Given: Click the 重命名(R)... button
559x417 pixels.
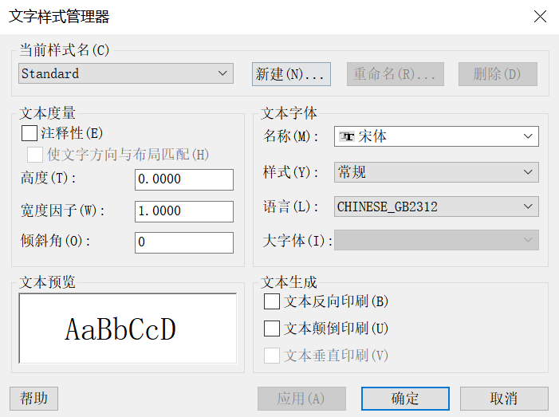Looking at the screenshot, I should point(396,74).
